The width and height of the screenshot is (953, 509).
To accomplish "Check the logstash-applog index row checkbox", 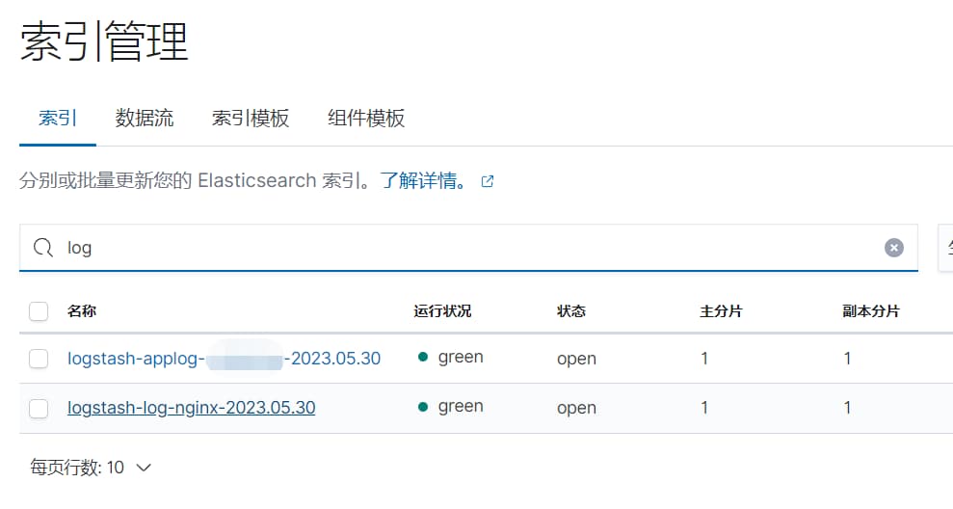I will (x=39, y=359).
